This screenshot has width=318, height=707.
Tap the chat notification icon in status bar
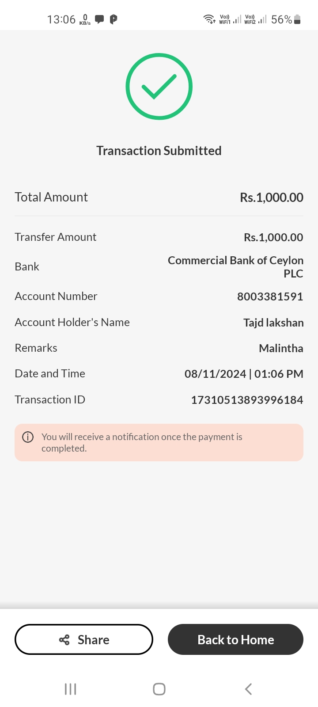coord(99,19)
